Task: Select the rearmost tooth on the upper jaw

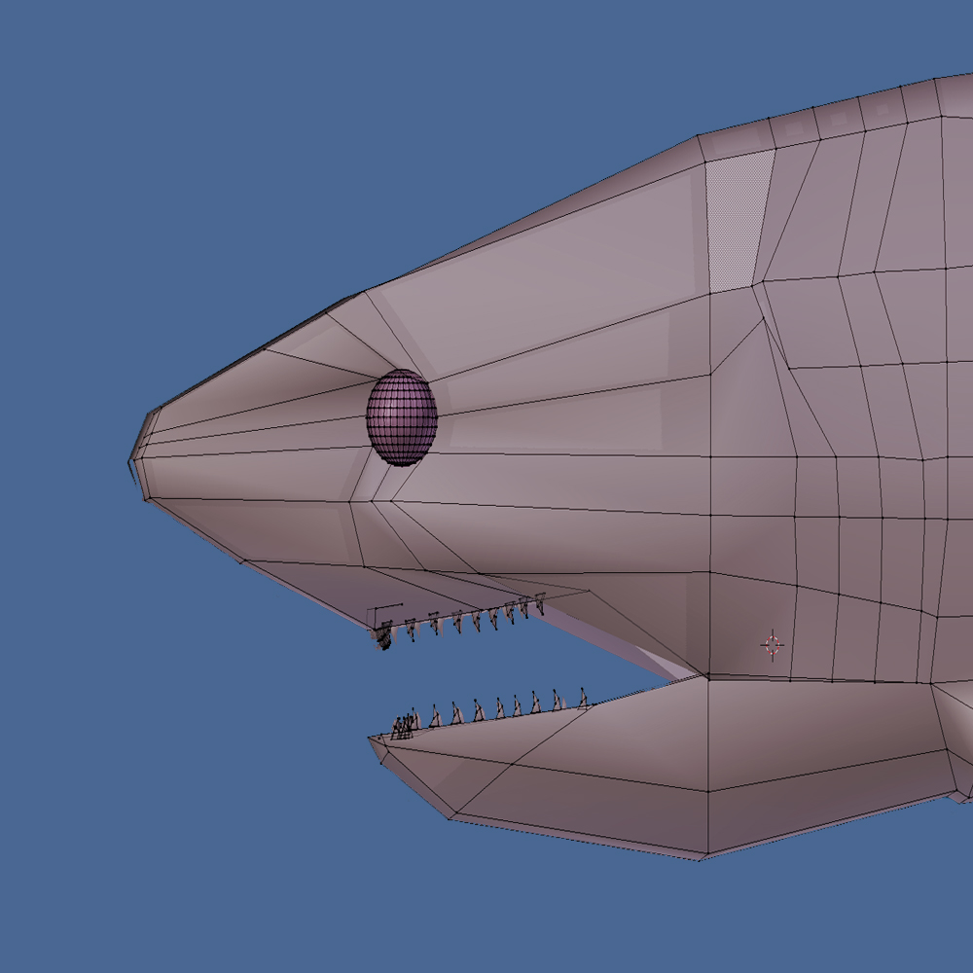Action: pyautogui.click(x=540, y=601)
